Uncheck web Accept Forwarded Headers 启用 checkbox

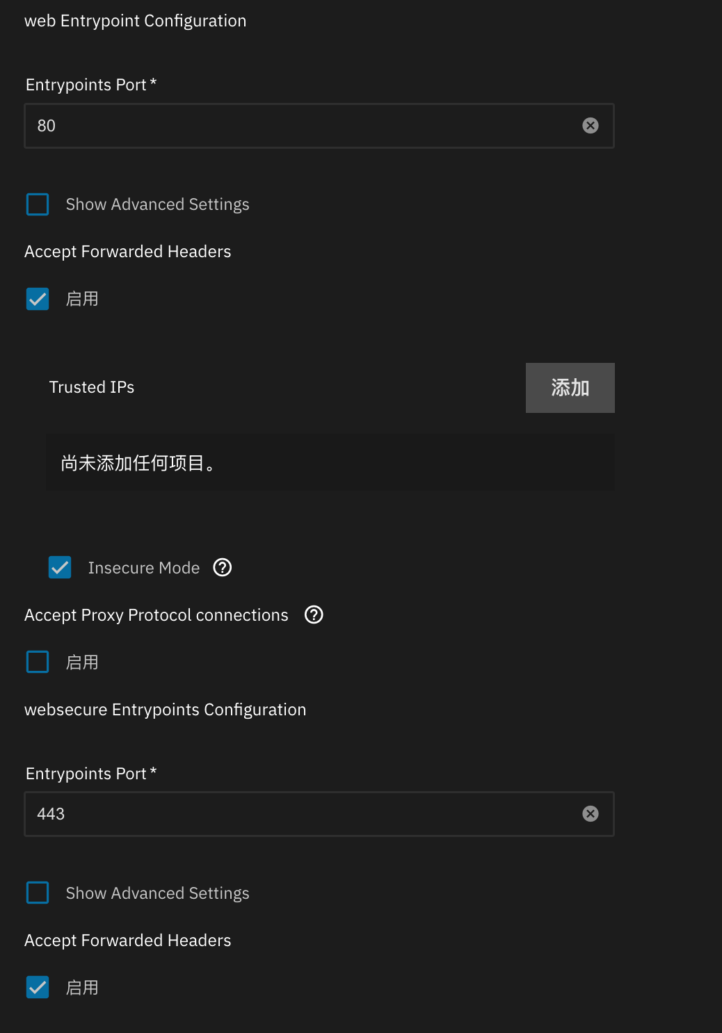tap(38, 299)
